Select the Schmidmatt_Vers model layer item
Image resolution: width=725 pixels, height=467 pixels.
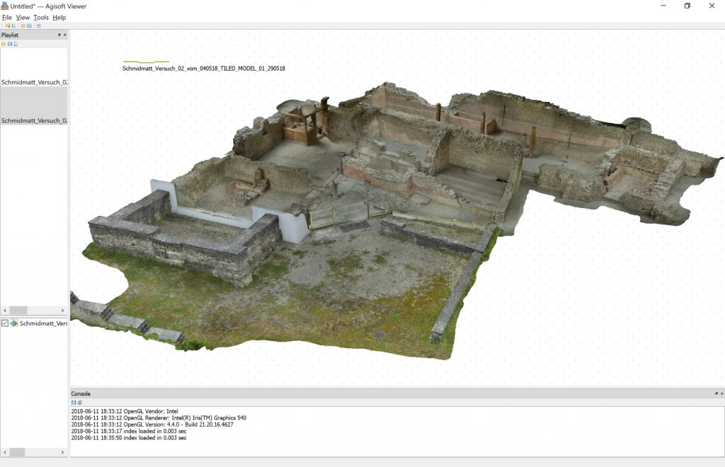[42, 323]
